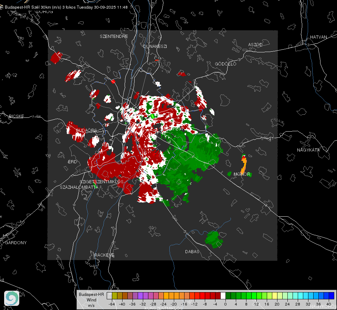The image size is (337, 310).
Task: Click the DUNAKESZI city label
Action: pos(155,46)
